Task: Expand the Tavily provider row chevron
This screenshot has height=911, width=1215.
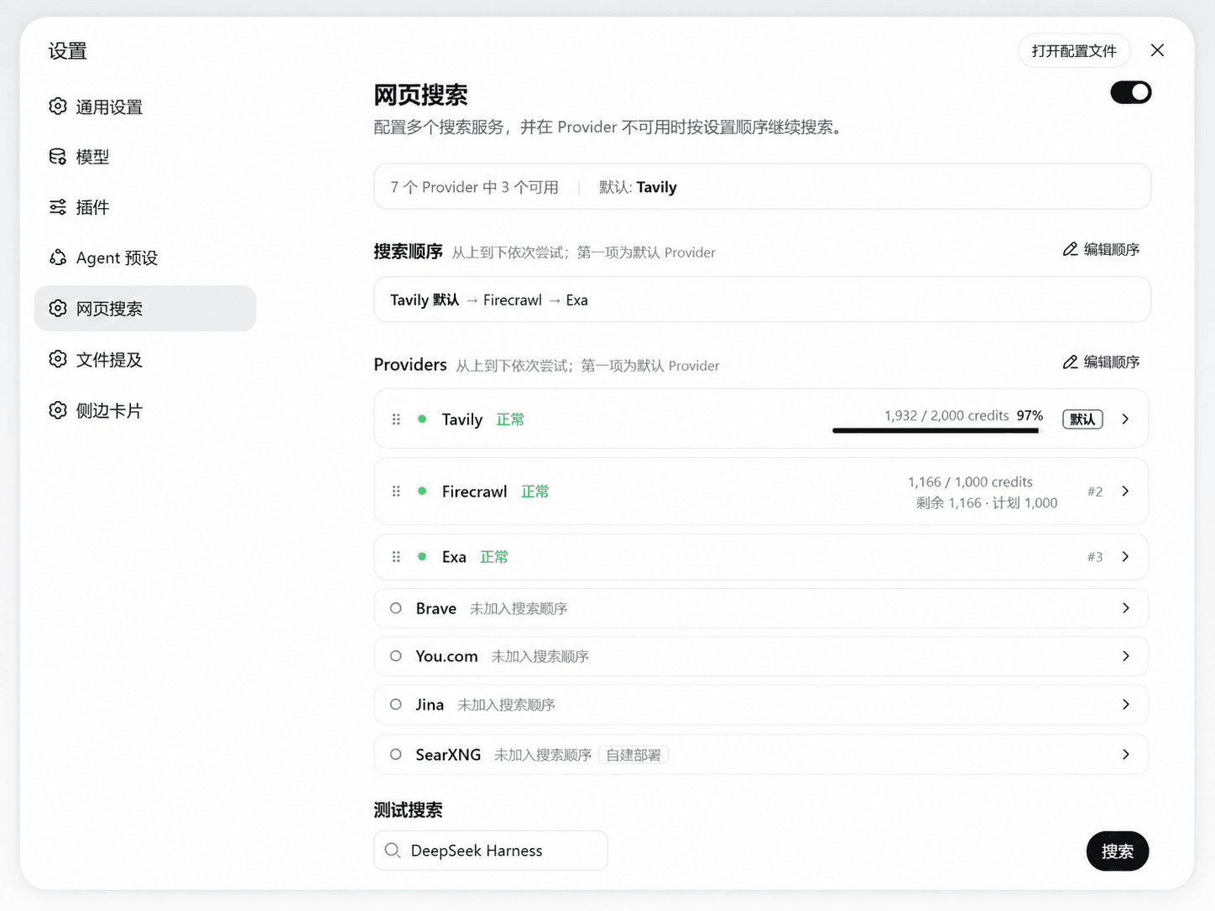Action: (x=1125, y=419)
